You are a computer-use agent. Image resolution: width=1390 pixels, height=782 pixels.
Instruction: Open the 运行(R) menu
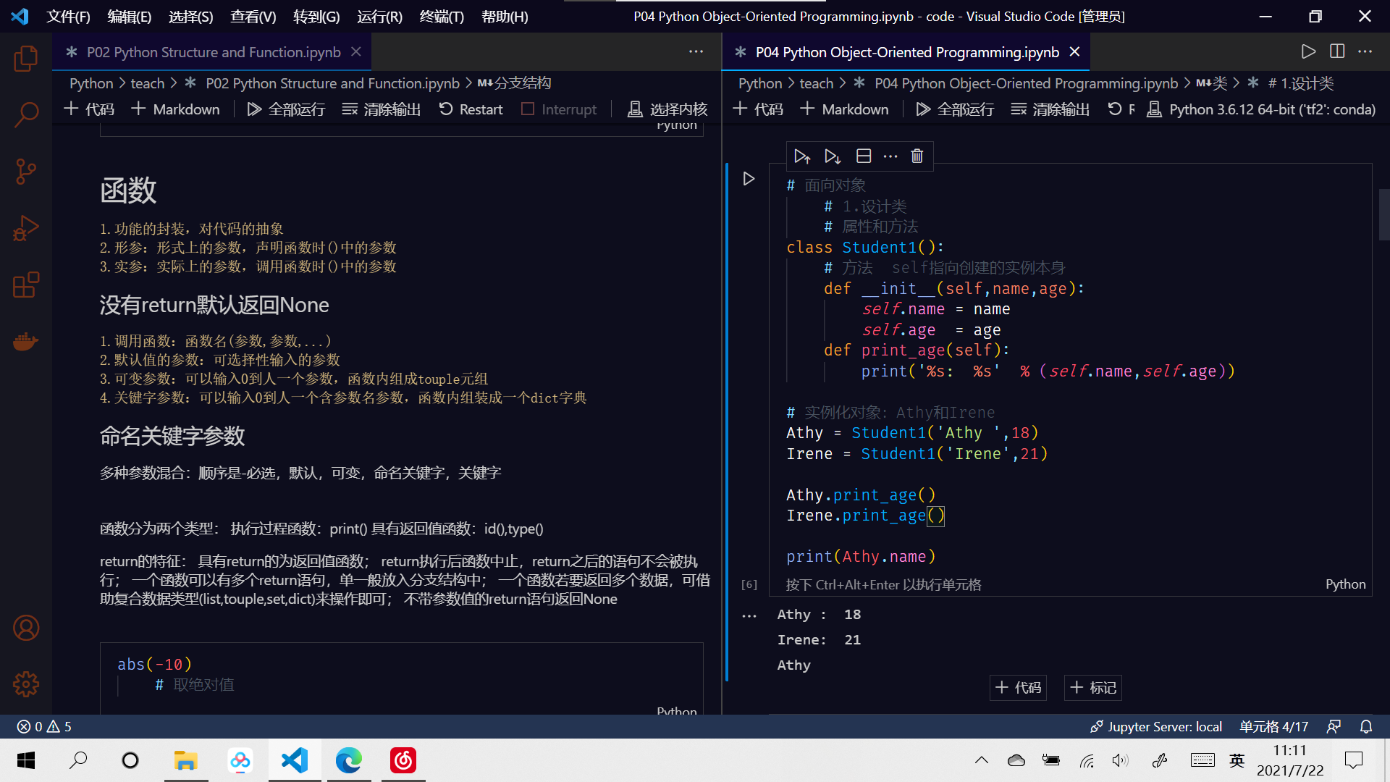379,16
